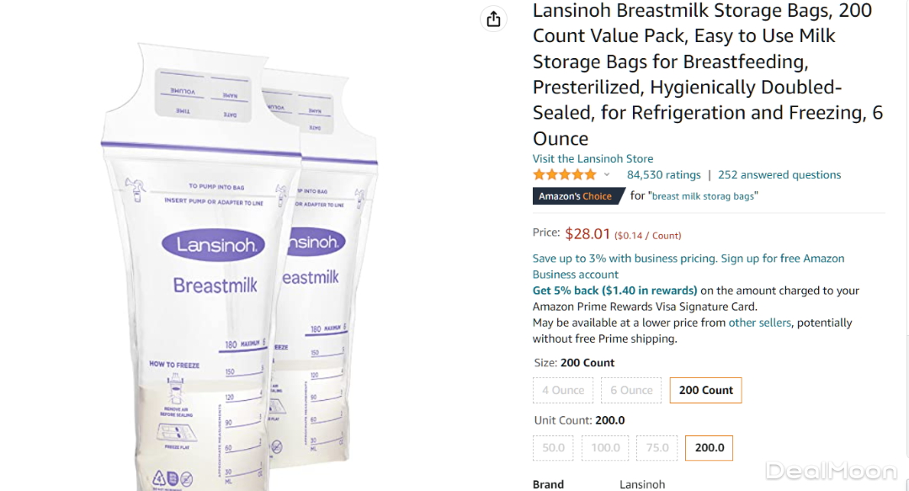Click the 'Get 5% back' rewards offer
Screen dimensions: 909x491
tap(615, 291)
